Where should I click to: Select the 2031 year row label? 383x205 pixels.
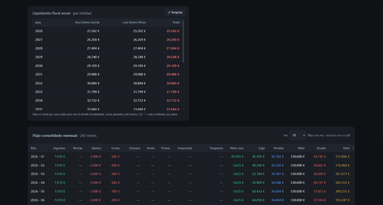(39, 74)
